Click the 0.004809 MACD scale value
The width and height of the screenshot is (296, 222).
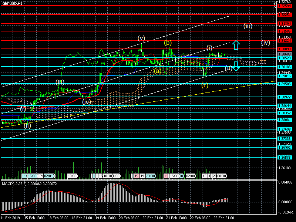coord(286,182)
